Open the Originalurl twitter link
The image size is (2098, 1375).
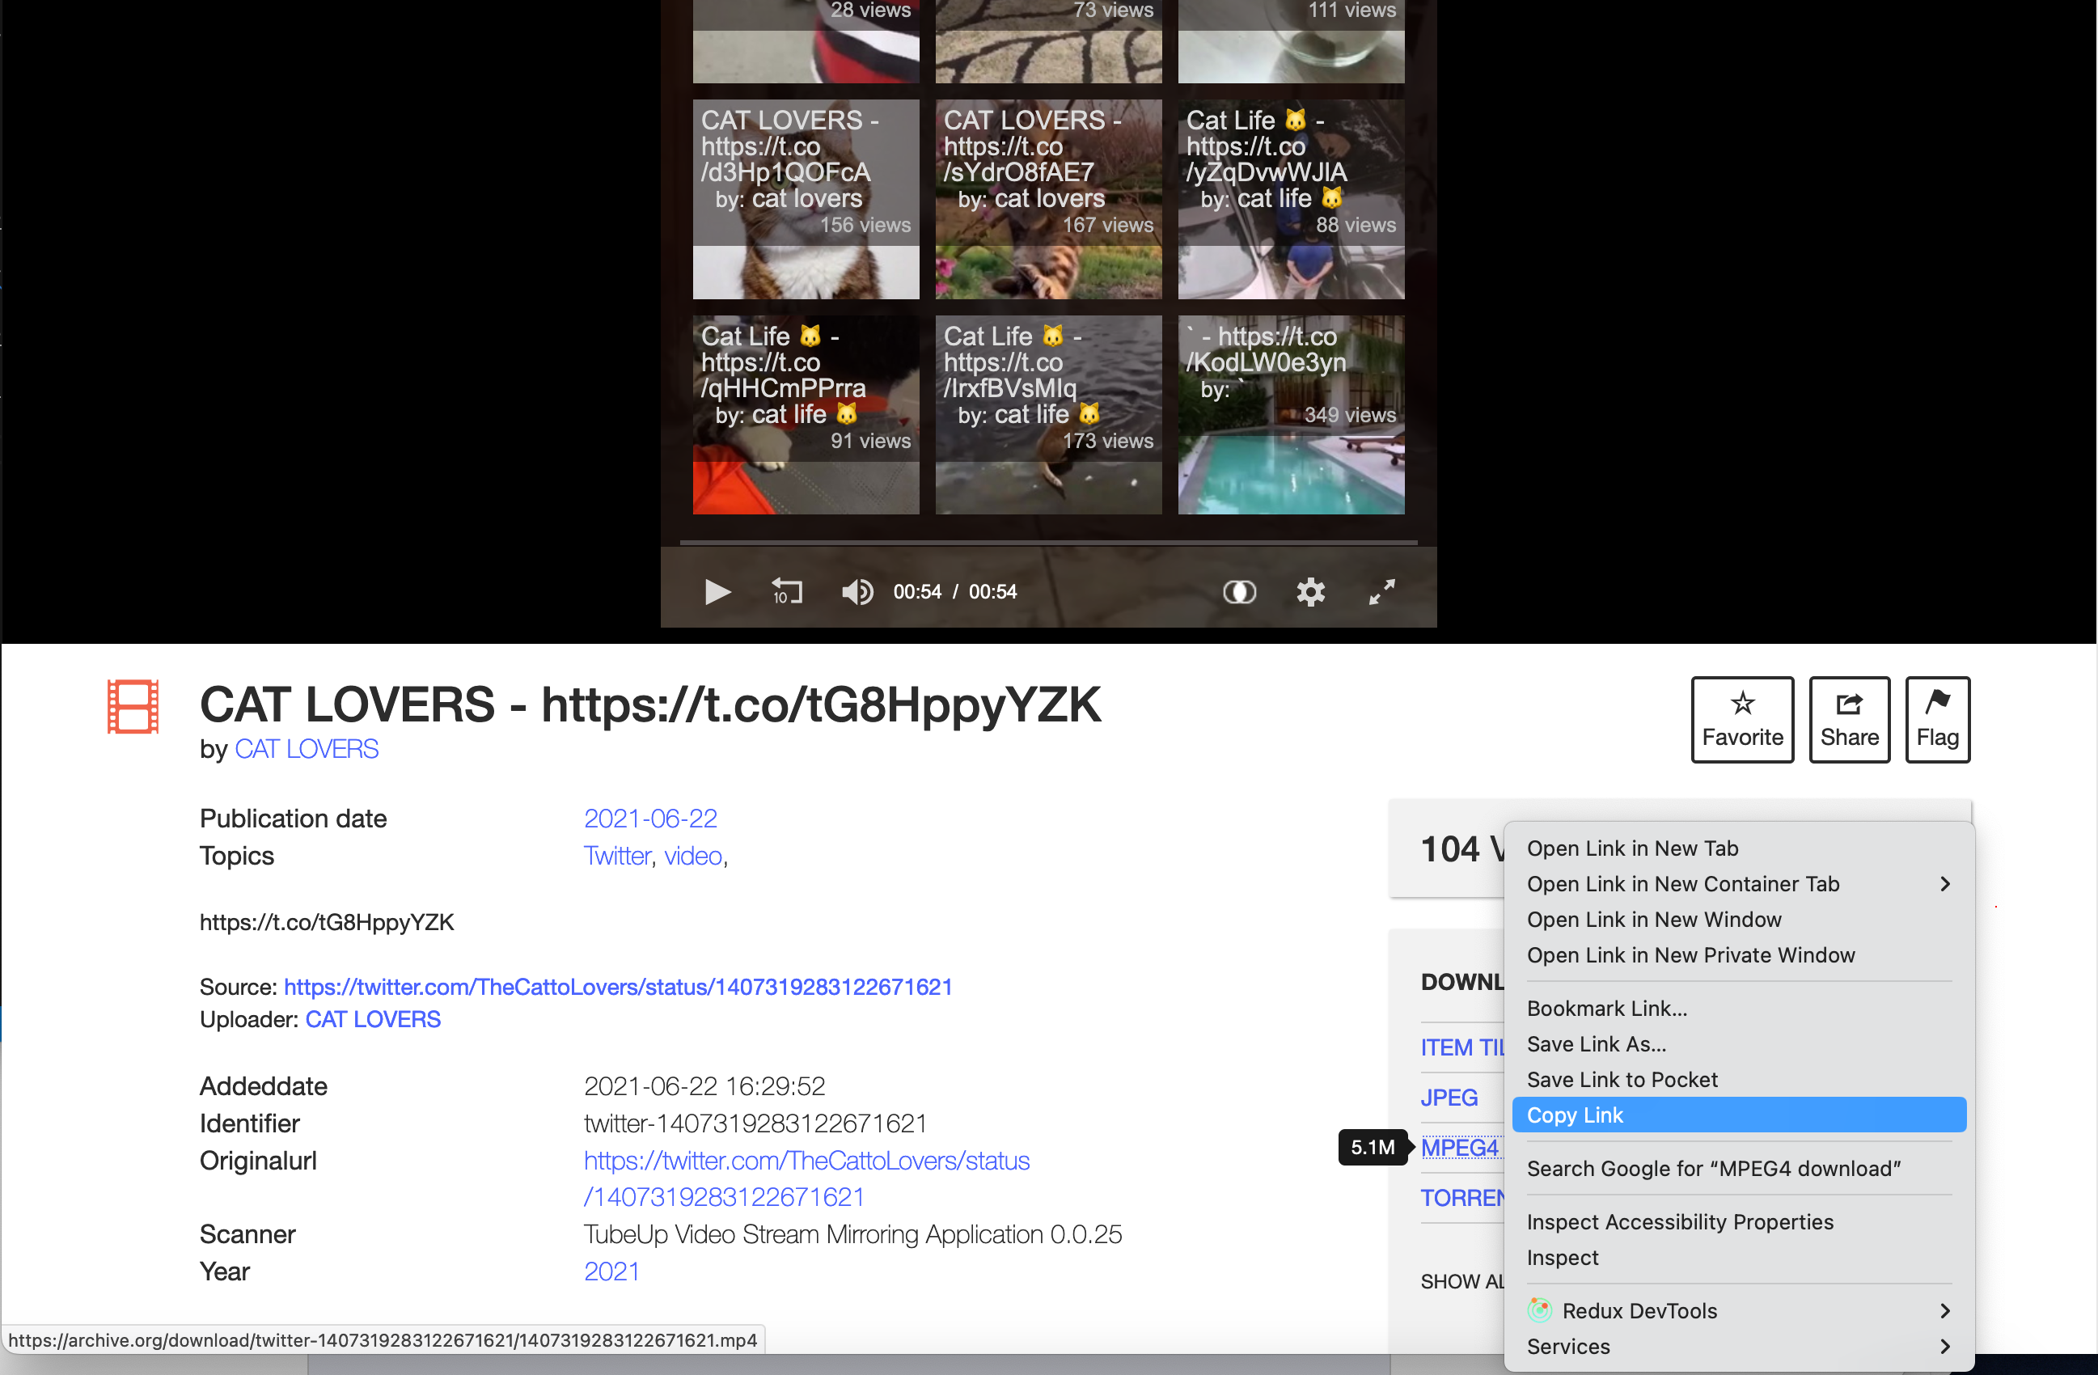click(x=806, y=1178)
